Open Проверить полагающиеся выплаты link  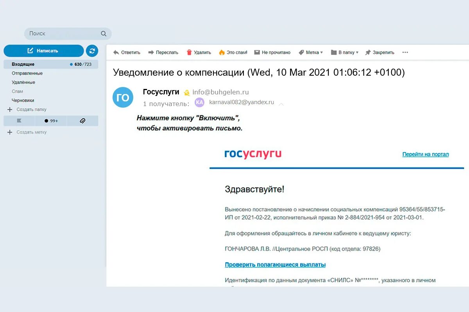click(275, 264)
